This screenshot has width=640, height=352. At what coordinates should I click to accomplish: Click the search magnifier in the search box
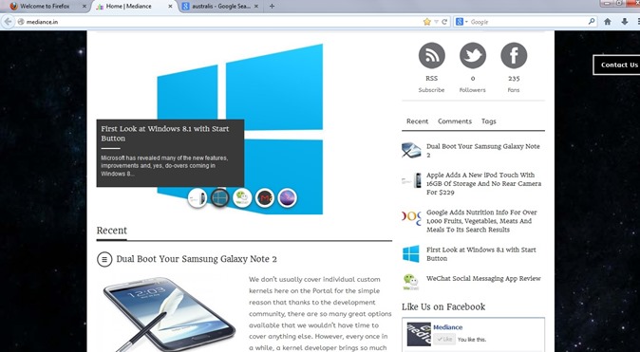(x=592, y=22)
